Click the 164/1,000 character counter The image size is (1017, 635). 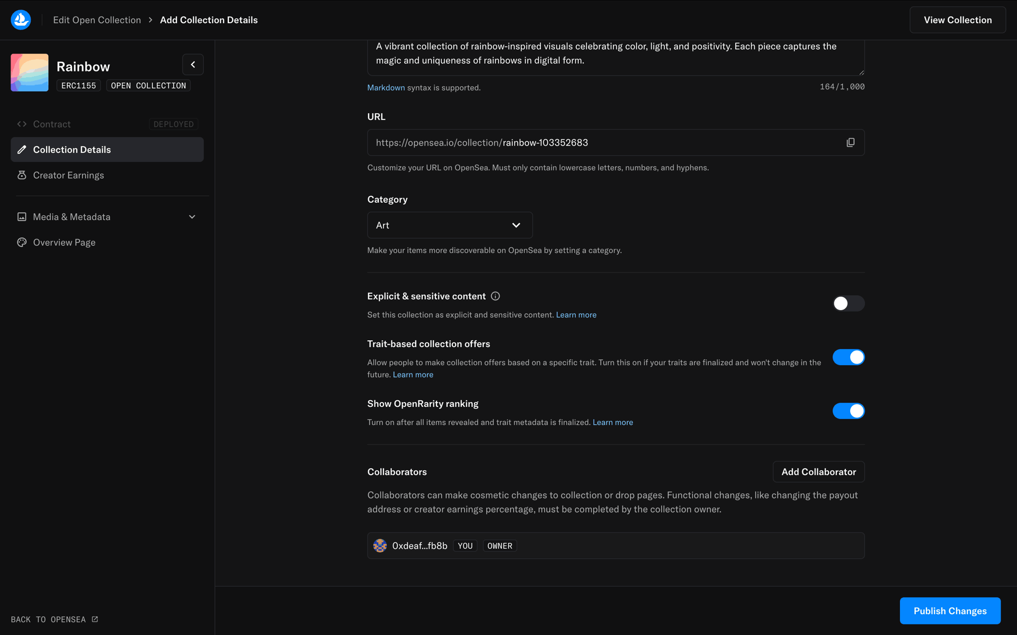(x=842, y=87)
